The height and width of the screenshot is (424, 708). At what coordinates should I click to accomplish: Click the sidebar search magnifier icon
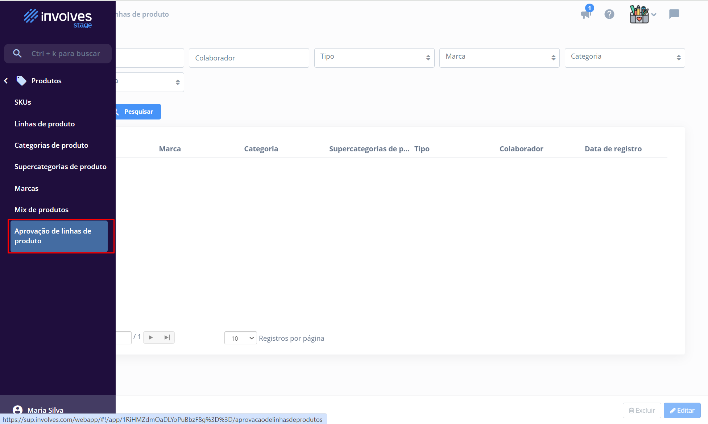(x=17, y=54)
